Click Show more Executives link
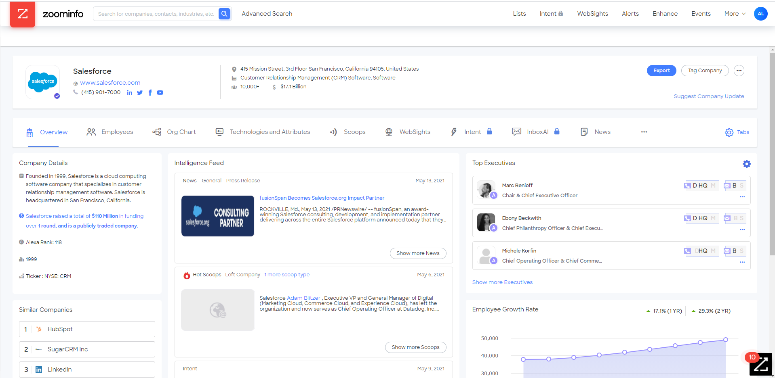Image resolution: width=775 pixels, height=378 pixels. point(502,282)
